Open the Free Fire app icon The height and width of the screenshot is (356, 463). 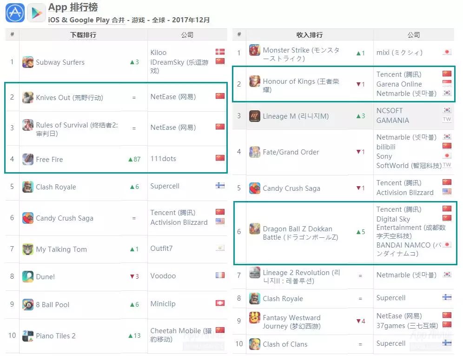pos(28,159)
